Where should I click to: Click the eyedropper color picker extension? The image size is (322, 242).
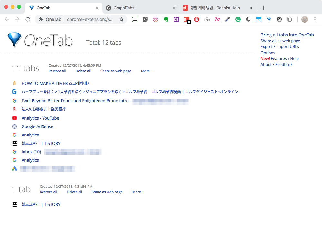(x=228, y=19)
